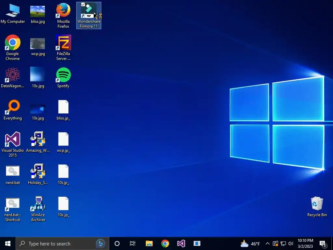
Task: Select the Mozilla Firefox shortcut
Action: [63, 16]
